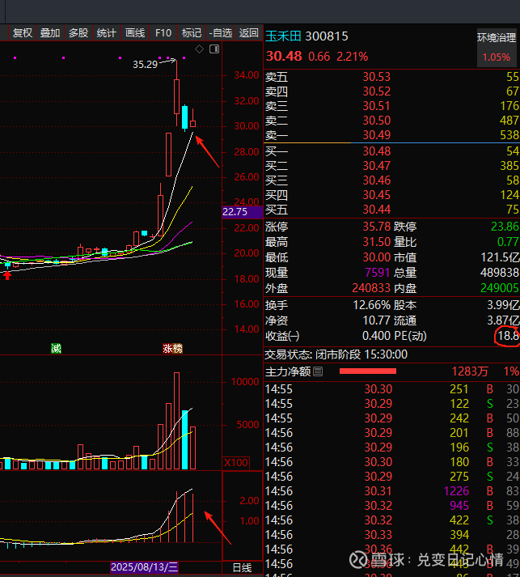This screenshot has height=577, width=520.
Task: Select the X100 volume unit label
Action: [236, 463]
